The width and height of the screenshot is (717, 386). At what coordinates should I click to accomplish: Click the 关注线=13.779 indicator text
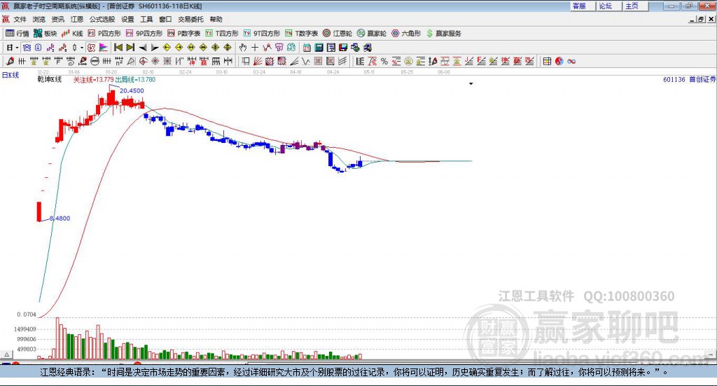(x=93, y=80)
